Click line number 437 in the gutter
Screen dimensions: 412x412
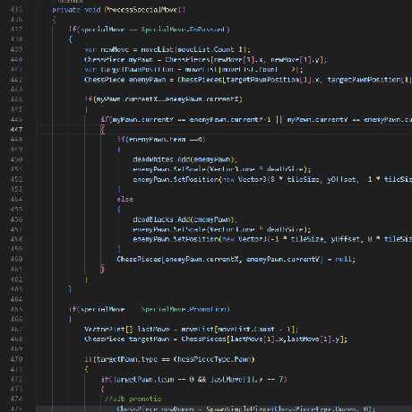pos(16,30)
